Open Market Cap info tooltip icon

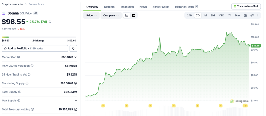click(19, 57)
